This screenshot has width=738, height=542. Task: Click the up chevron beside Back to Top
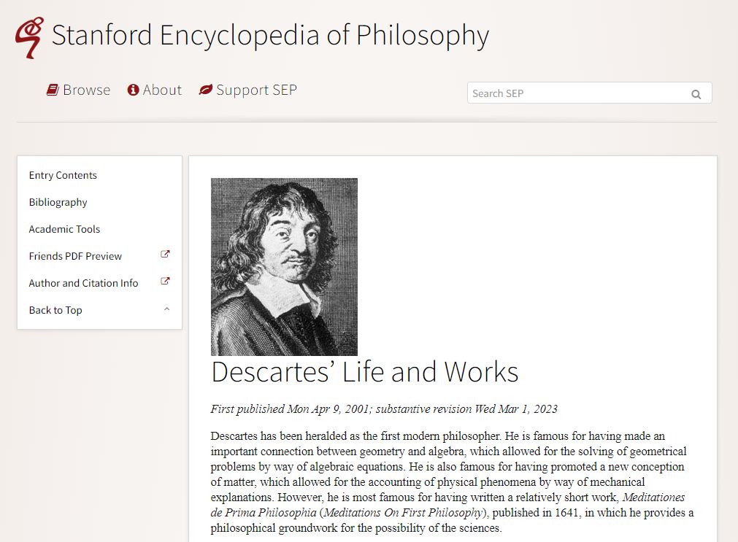pos(166,309)
